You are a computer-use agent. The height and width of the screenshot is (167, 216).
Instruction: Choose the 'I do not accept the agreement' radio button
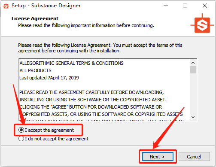(21, 139)
